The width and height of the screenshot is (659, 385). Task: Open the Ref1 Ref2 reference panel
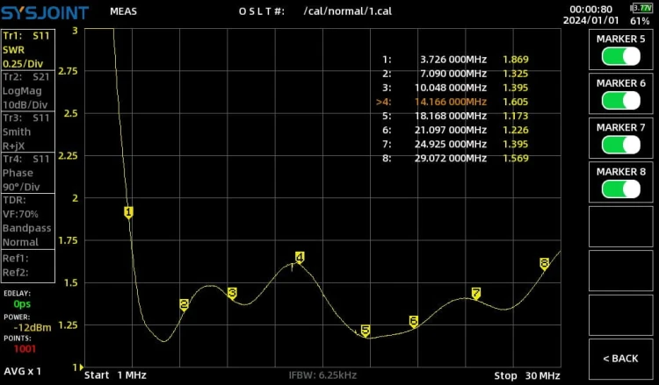tap(28, 266)
